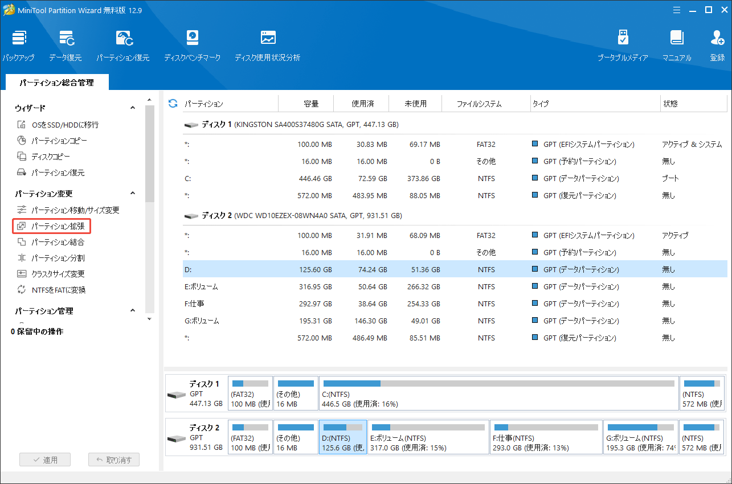Click the 適用 apply button

(45, 460)
